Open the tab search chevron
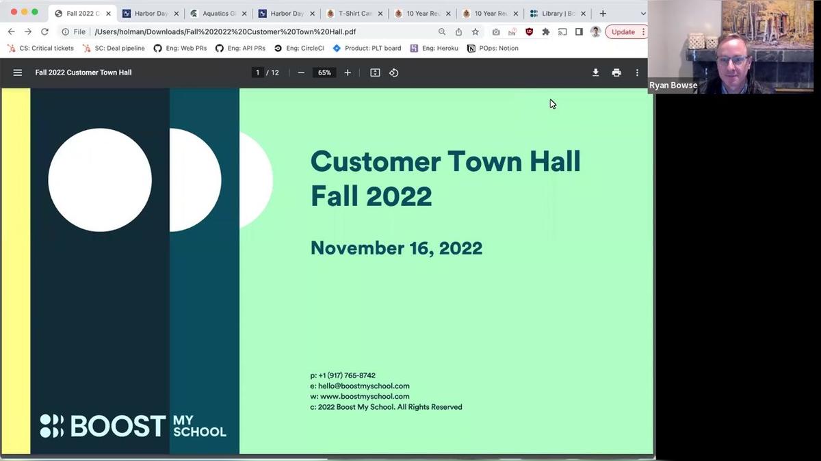The width and height of the screenshot is (821, 461). [x=643, y=13]
